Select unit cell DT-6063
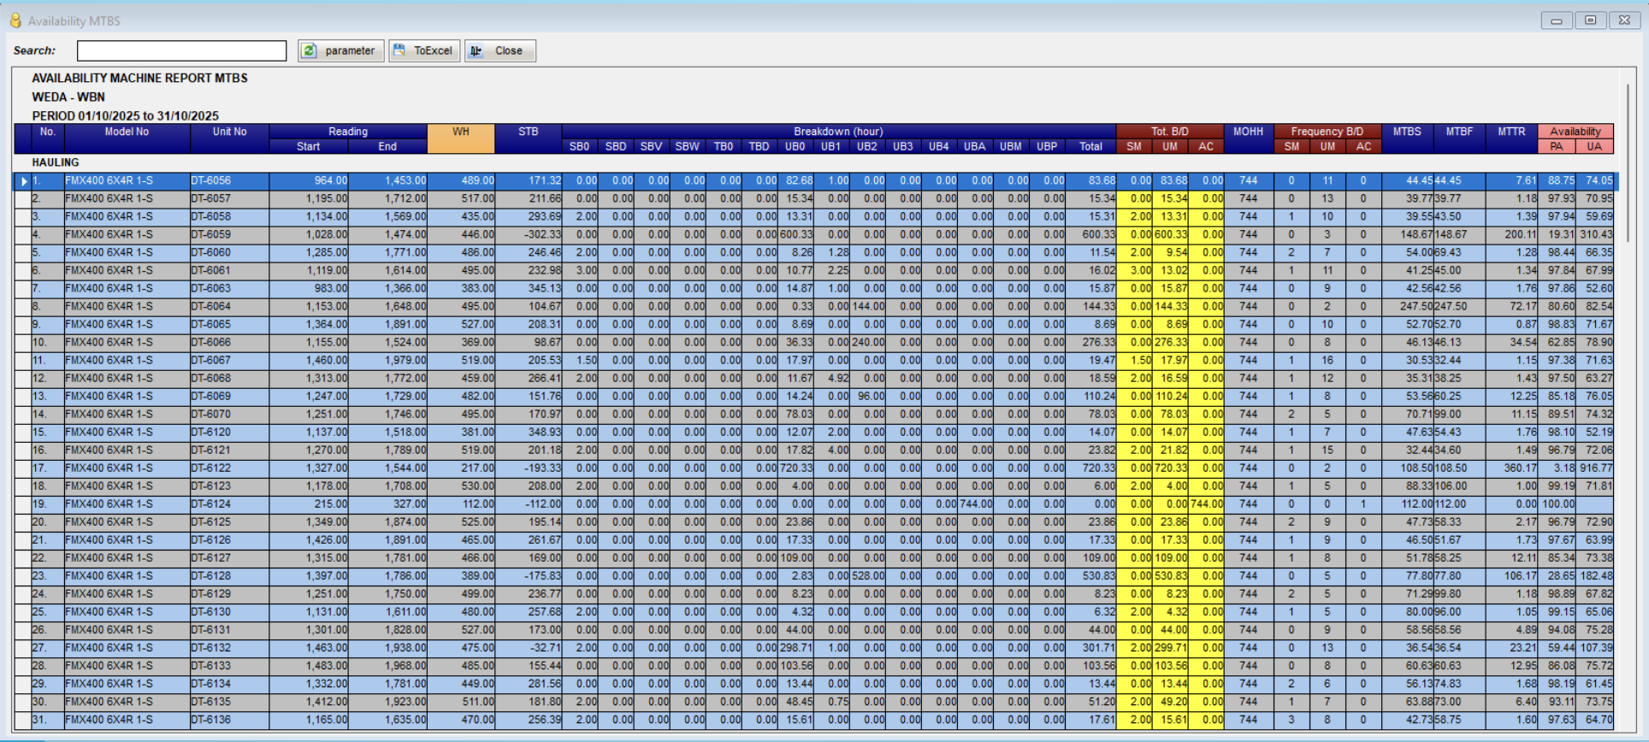This screenshot has width=1649, height=742. [x=229, y=288]
